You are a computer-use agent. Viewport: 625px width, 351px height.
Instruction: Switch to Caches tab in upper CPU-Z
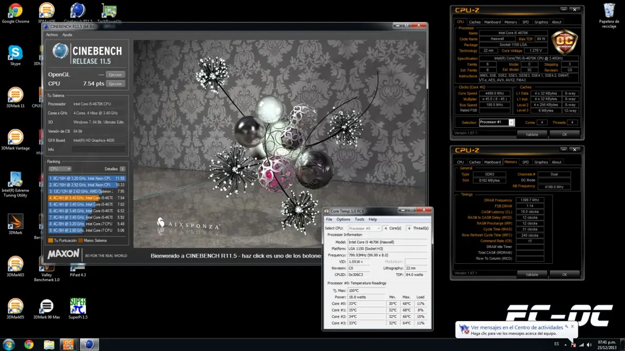(475, 22)
